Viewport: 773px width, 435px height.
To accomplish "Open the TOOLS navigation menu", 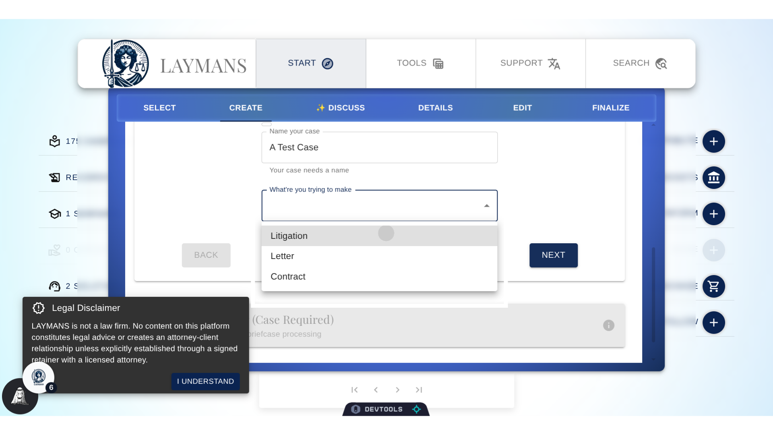I will click(x=420, y=63).
